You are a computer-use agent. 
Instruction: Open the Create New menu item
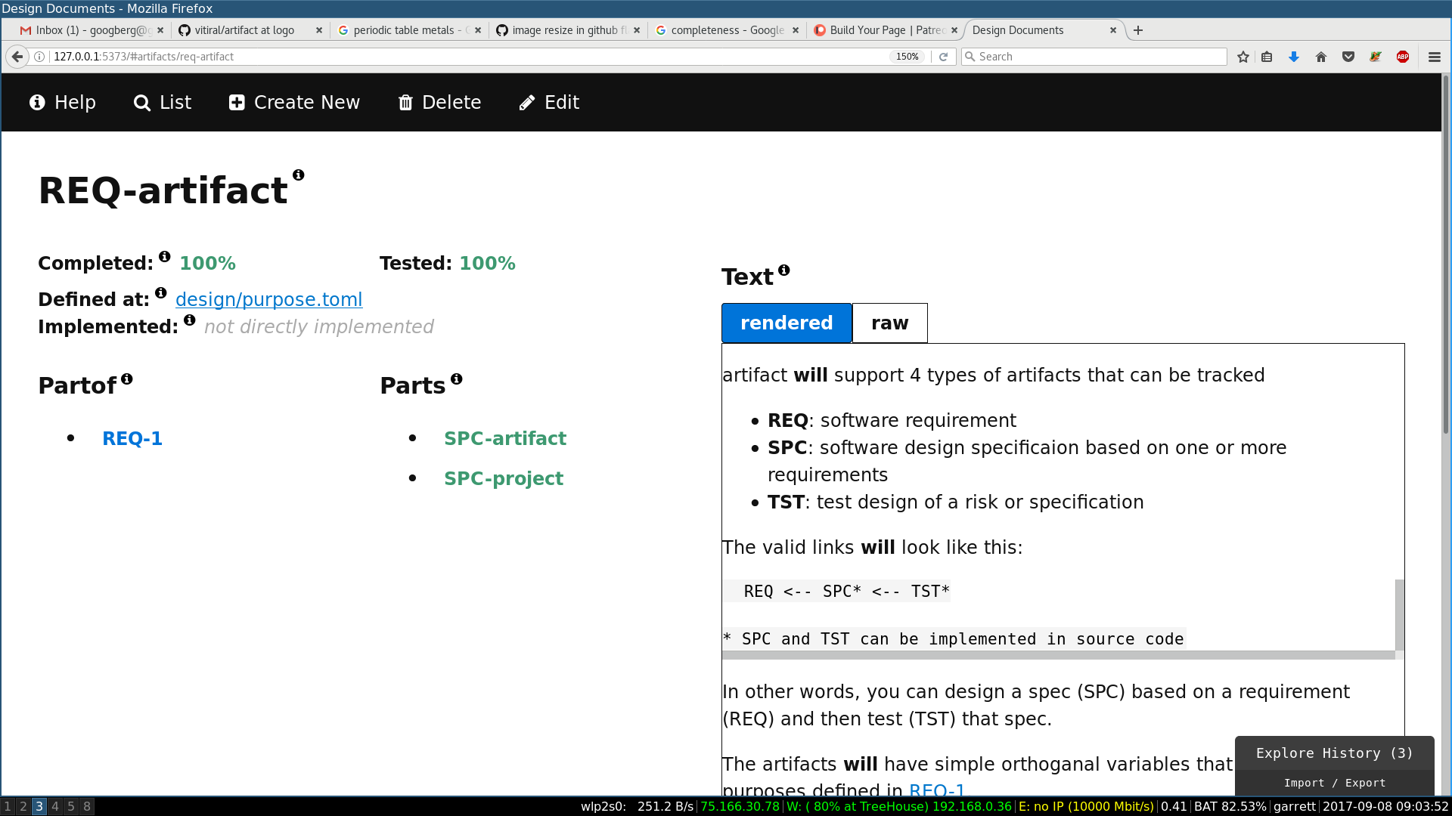(x=294, y=103)
